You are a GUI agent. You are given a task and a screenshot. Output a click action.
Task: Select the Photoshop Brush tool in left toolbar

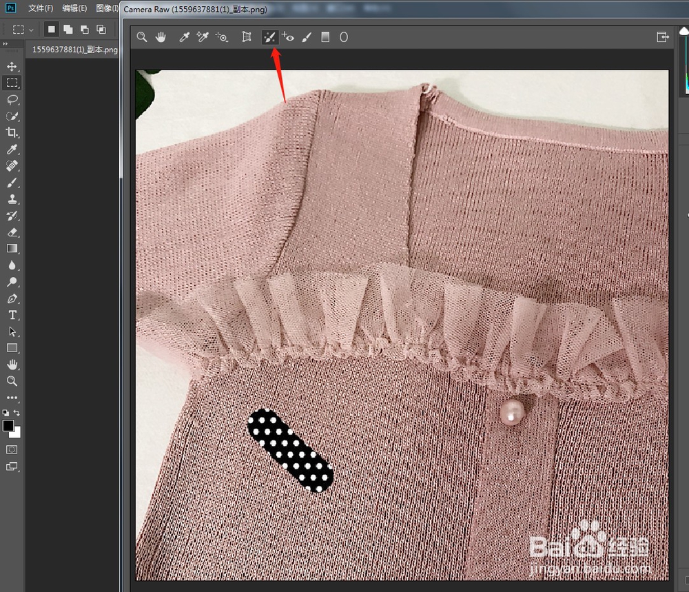click(12, 183)
